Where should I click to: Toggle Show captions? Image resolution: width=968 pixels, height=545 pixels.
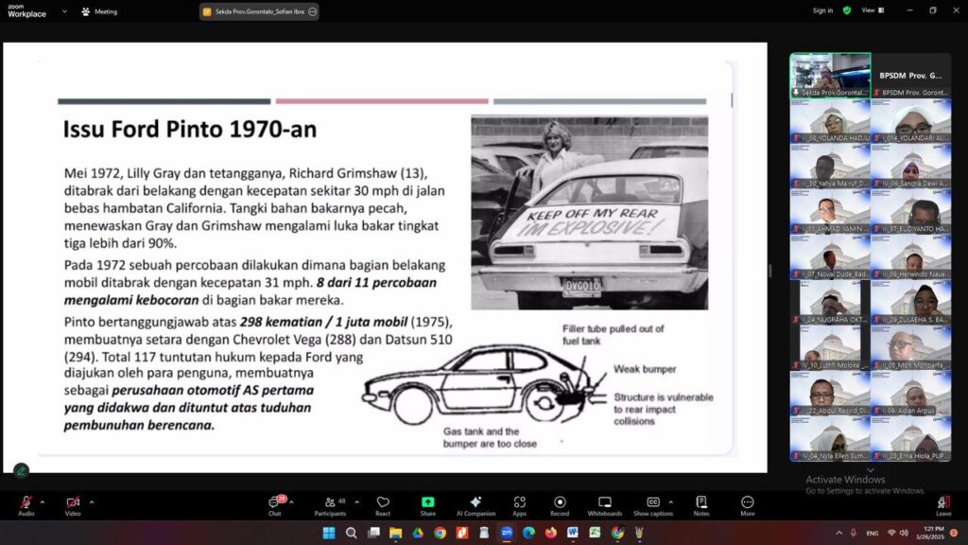(x=653, y=502)
